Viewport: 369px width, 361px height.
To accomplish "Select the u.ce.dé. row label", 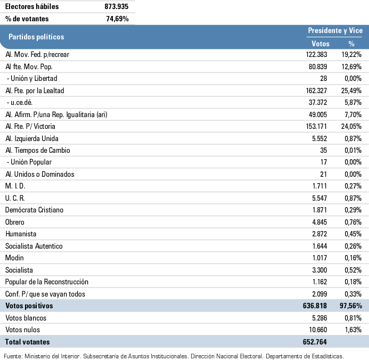I will tap(22, 102).
